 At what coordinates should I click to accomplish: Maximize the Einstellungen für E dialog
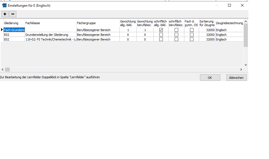(229, 6)
